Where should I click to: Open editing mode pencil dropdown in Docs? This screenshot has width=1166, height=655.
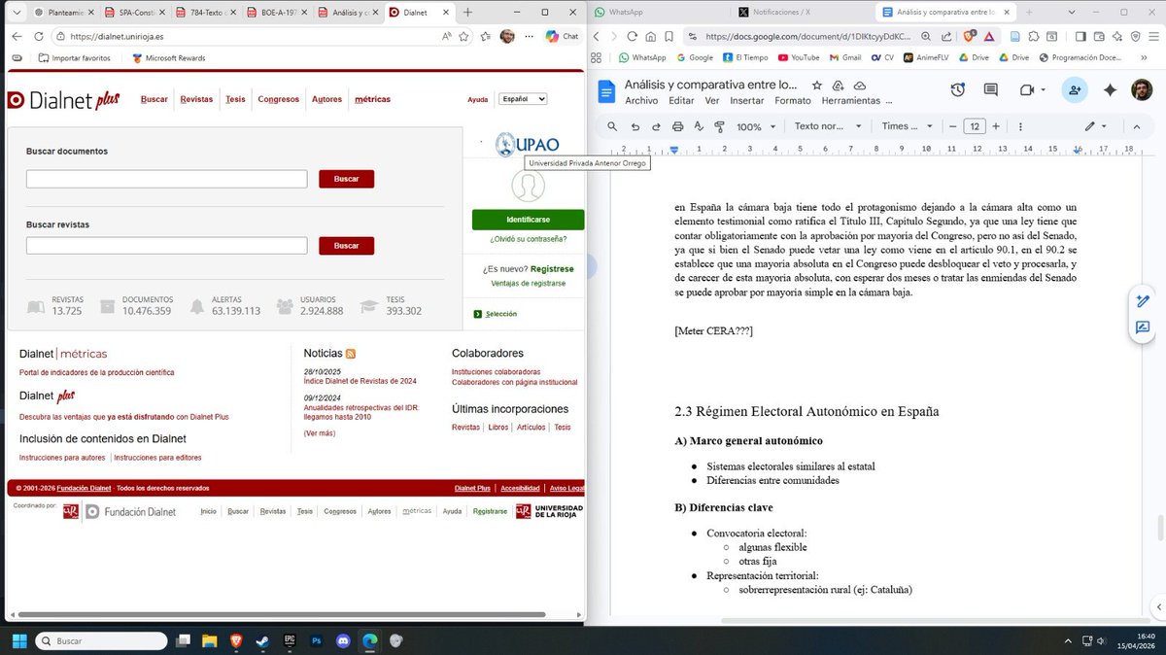pyautogui.click(x=1096, y=126)
